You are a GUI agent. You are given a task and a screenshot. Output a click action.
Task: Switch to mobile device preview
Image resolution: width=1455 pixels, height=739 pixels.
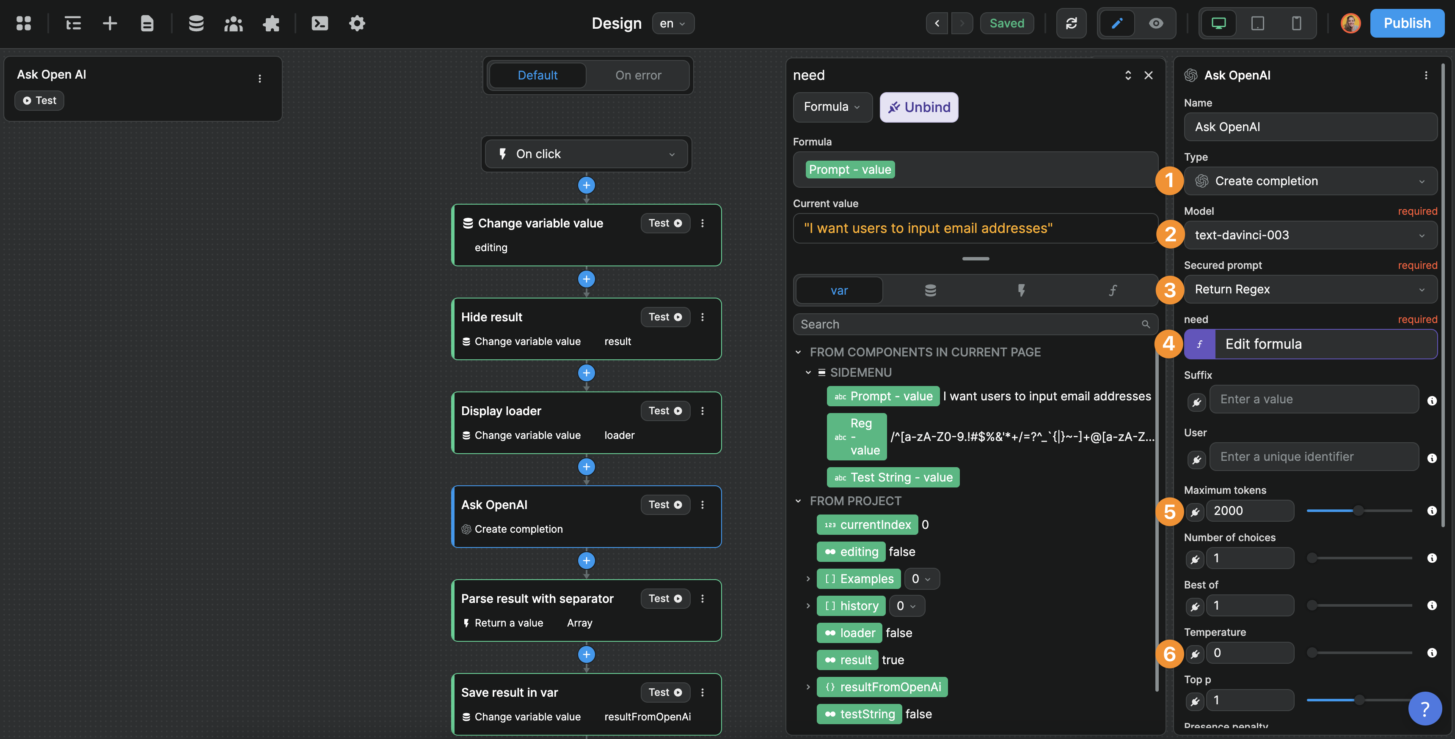[1296, 23]
